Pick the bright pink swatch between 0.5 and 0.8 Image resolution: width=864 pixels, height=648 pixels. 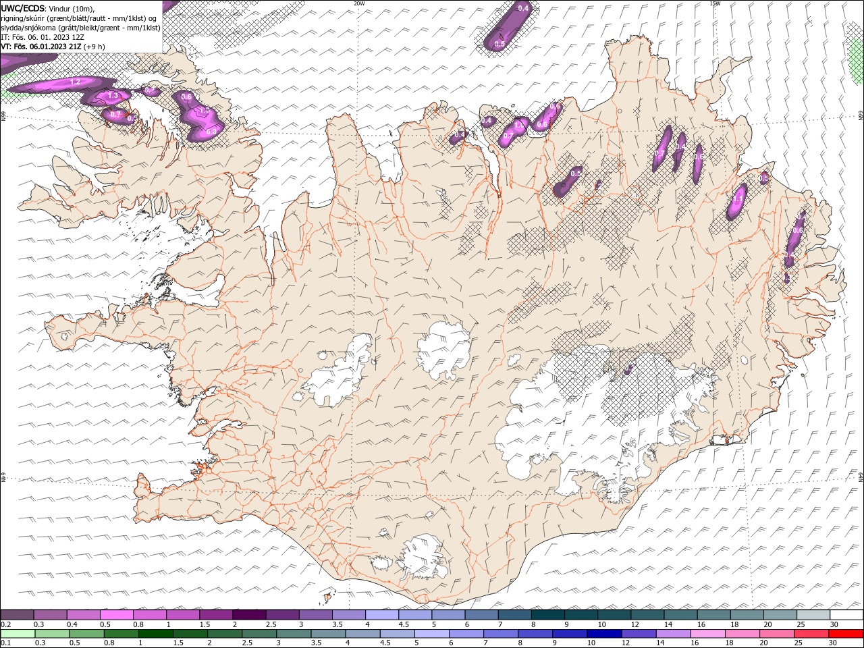click(116, 615)
